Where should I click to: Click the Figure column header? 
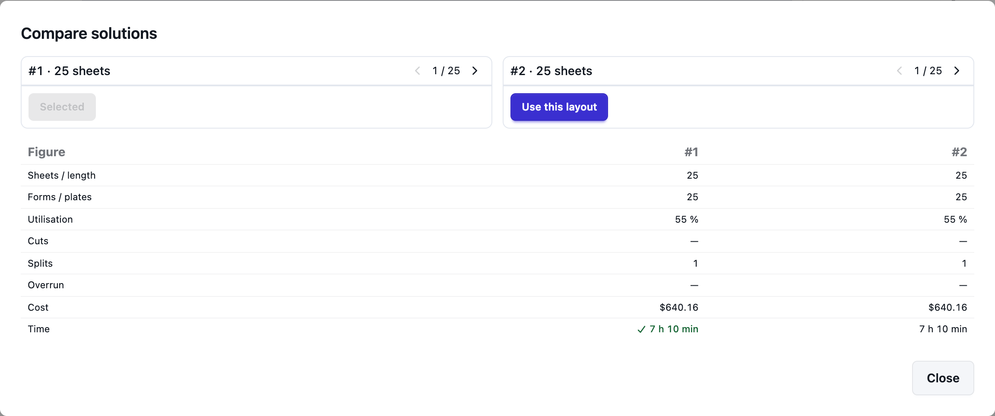click(47, 152)
